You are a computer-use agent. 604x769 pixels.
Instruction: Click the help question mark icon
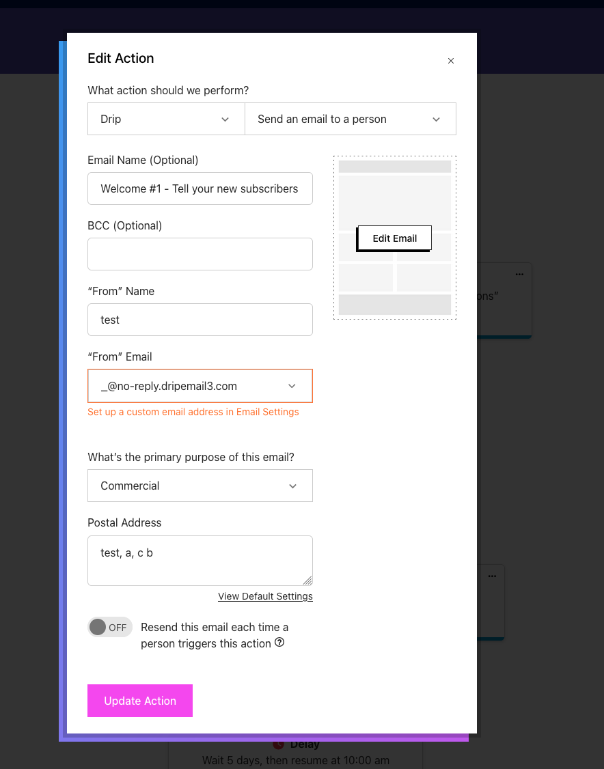pyautogui.click(x=279, y=643)
